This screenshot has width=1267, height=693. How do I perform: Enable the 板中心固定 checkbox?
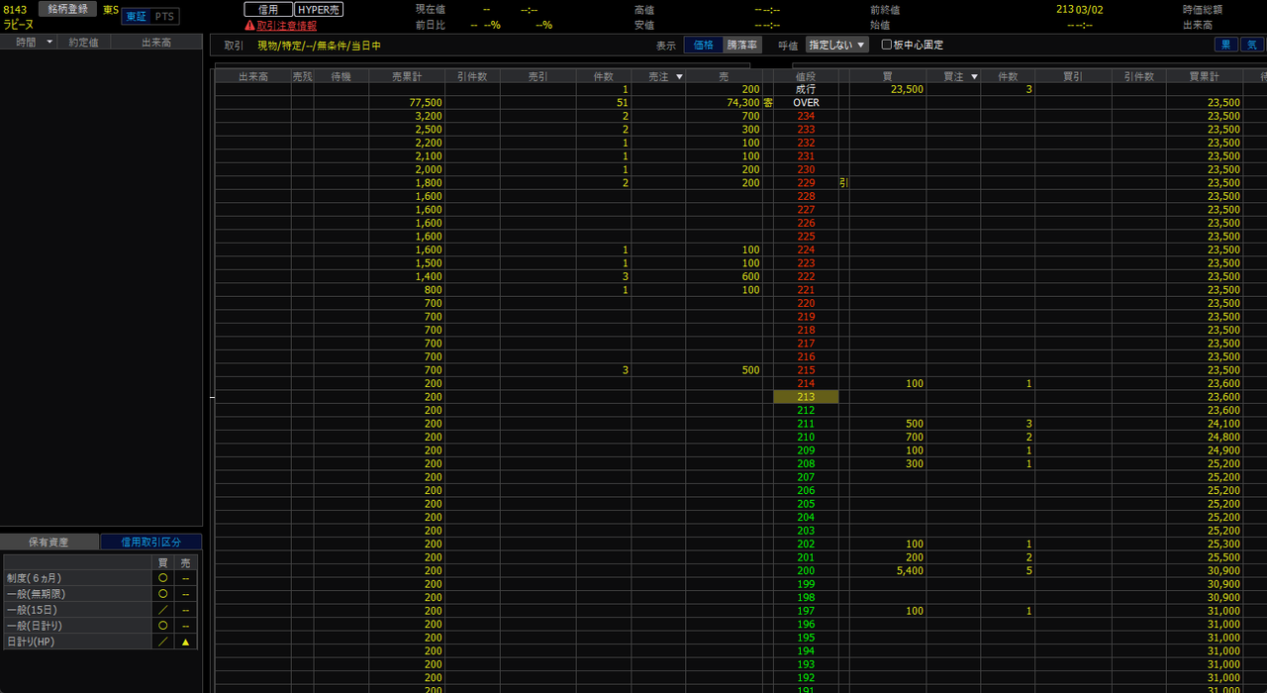click(887, 45)
